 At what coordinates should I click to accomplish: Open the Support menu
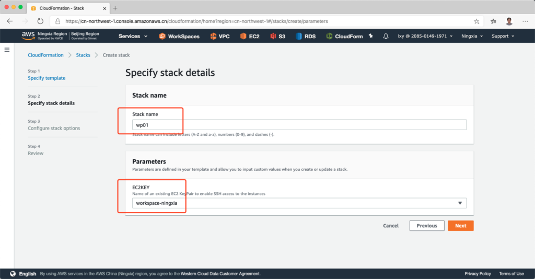tap(503, 36)
